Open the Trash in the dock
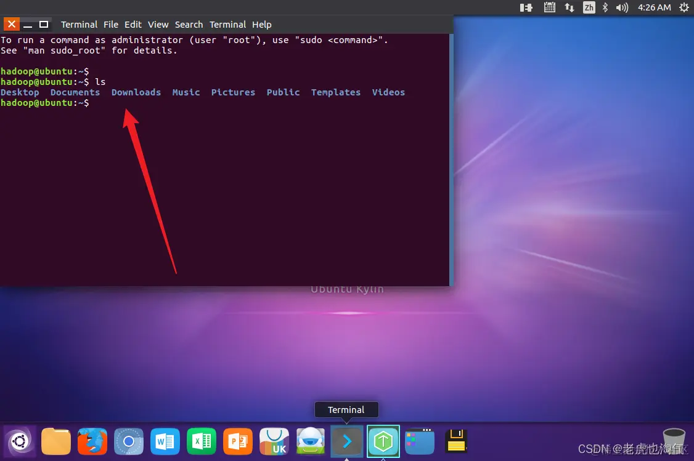Viewport: 694px width, 461px height. [674, 441]
